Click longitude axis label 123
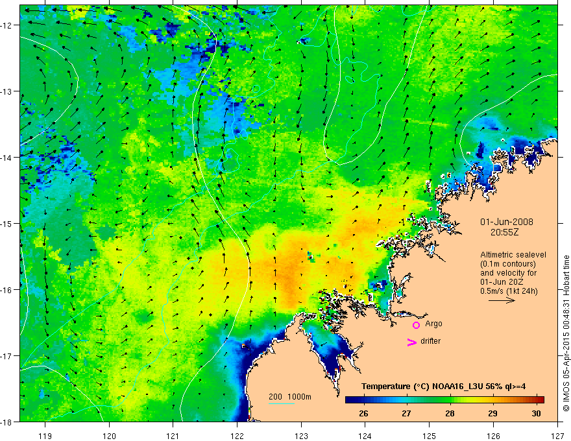Viewport: 571px width, 441px height. [301, 436]
